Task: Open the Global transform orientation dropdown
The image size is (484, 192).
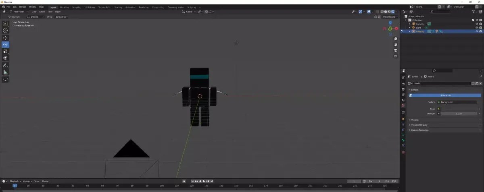Action: (189, 12)
